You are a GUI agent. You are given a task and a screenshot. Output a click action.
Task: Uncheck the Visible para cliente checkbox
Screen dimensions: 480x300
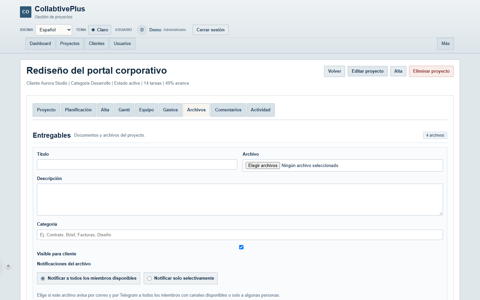click(241, 247)
